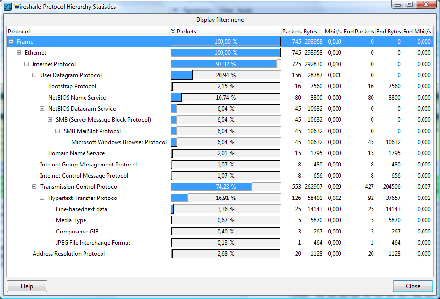Collapse the Frame tree node

11,42
